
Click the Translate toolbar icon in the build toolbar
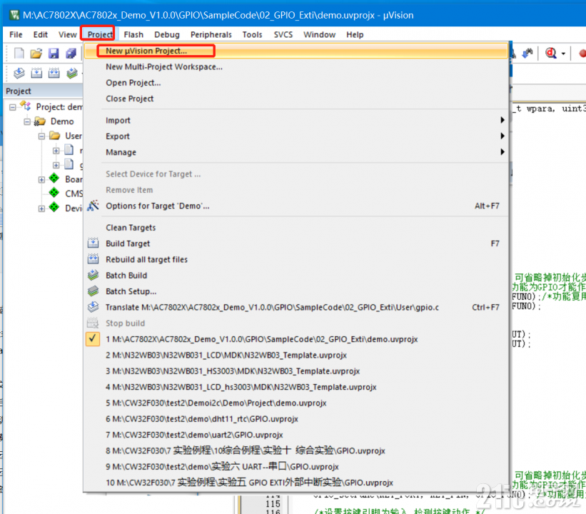pos(19,73)
